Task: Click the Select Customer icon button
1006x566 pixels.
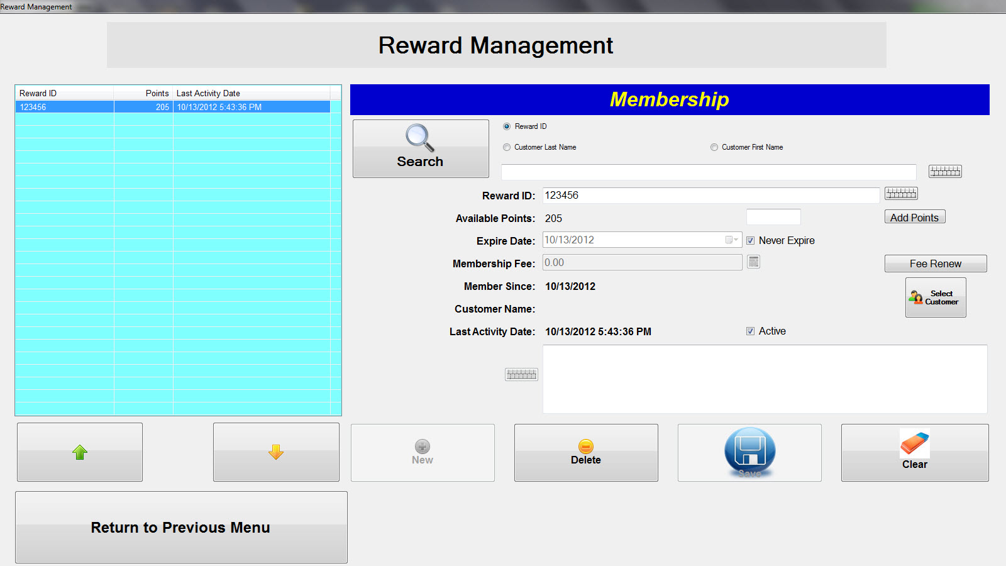Action: 935,297
